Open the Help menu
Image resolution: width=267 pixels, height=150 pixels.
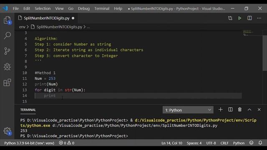[x=118, y=8]
